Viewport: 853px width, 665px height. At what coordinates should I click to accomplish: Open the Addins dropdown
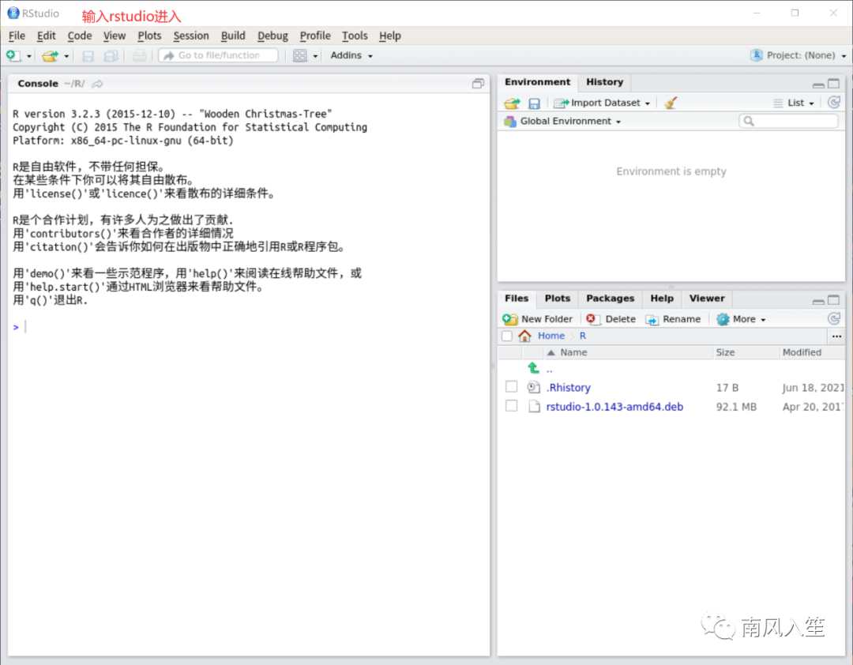point(351,55)
